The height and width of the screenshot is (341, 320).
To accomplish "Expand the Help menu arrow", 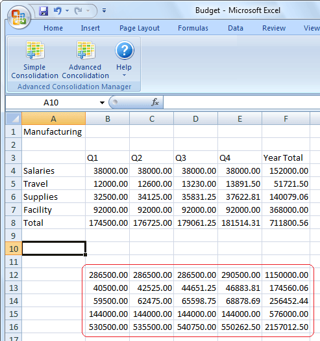I will (x=124, y=75).
